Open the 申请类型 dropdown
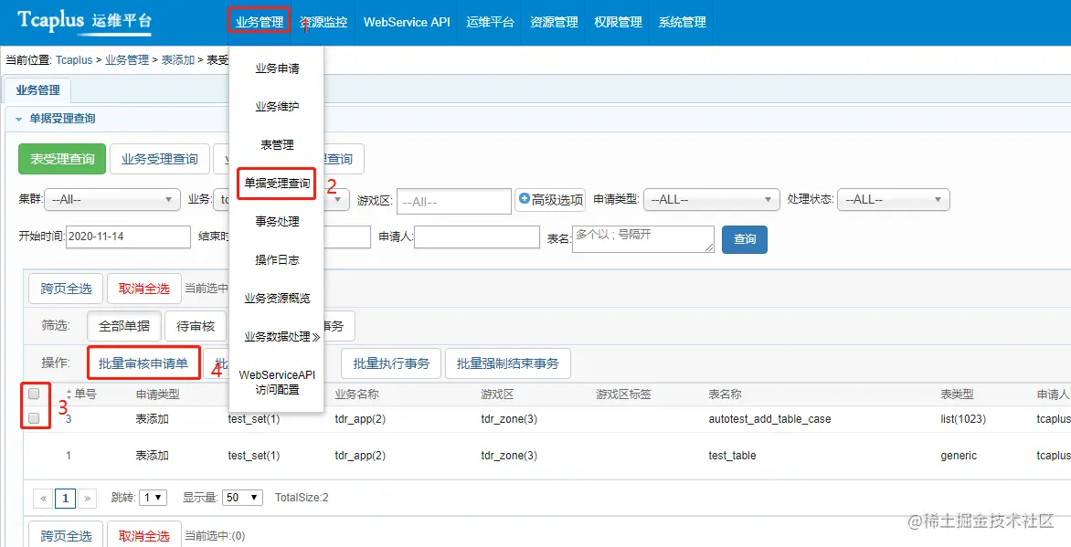The image size is (1071, 547). tap(711, 199)
